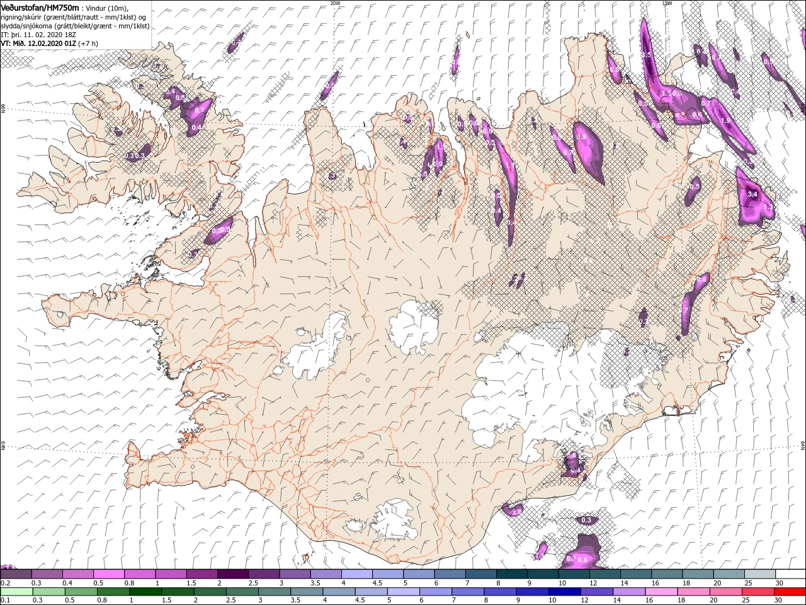Pick the 25 red swatch in the rain legend

pyautogui.click(x=758, y=592)
